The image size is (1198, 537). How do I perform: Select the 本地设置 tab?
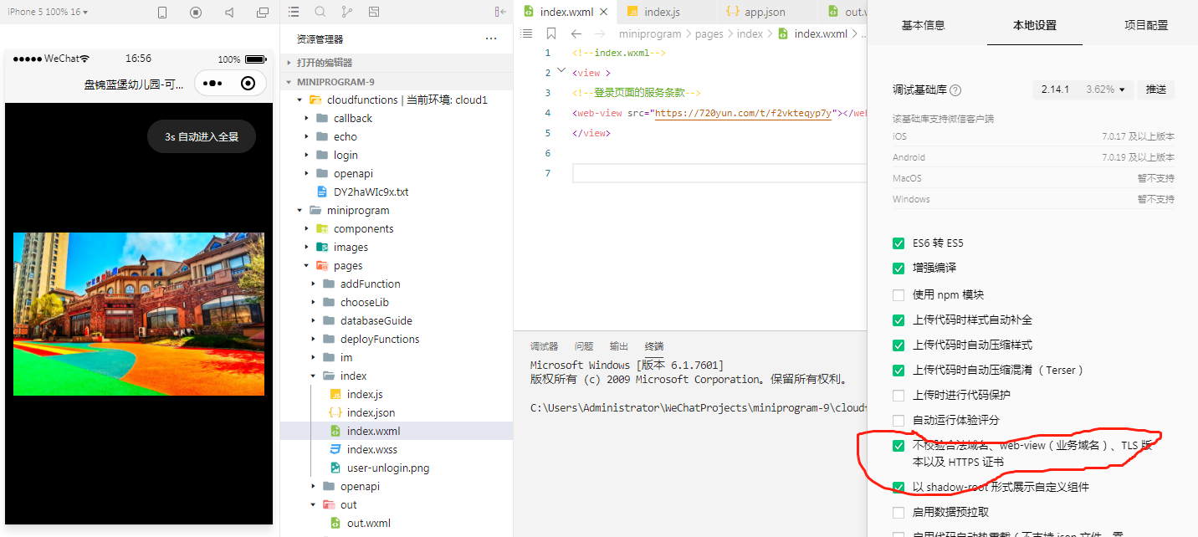pyautogui.click(x=1035, y=25)
